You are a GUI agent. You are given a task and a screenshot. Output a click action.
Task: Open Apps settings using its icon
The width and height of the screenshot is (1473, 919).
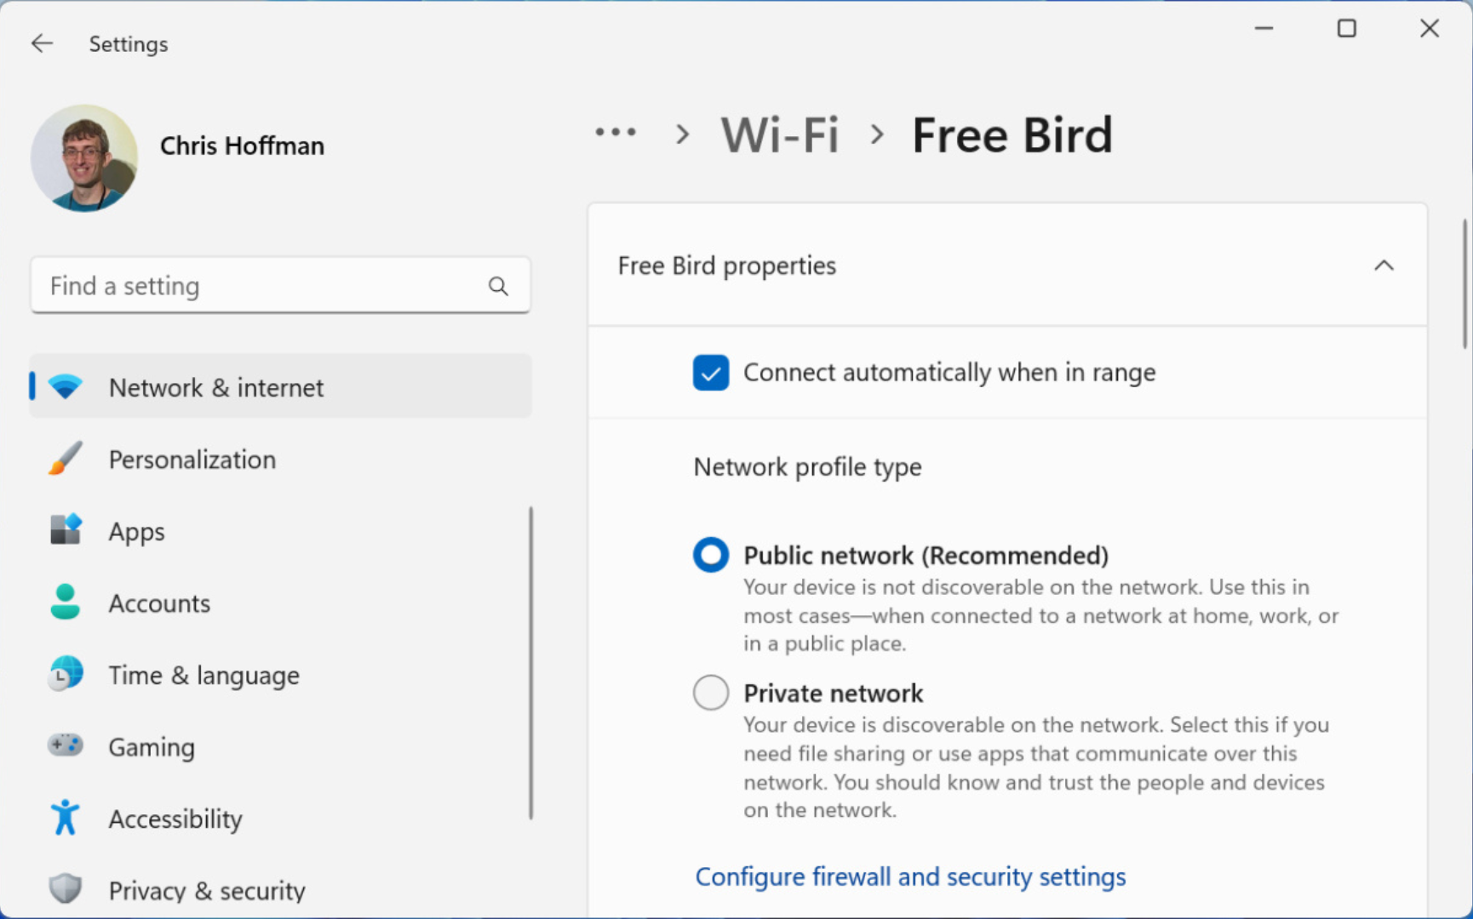pos(65,530)
